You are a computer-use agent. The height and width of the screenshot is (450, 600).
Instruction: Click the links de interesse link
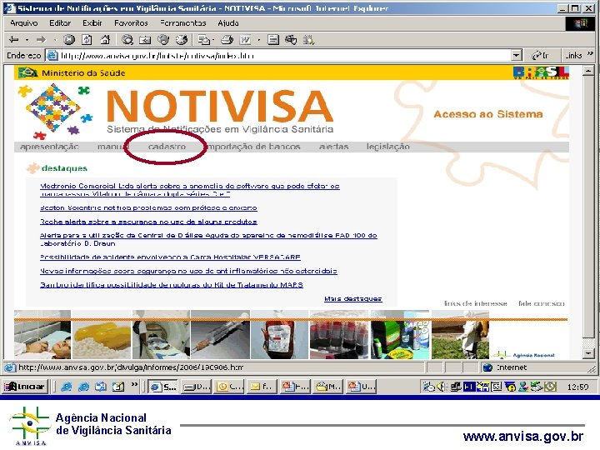[x=475, y=303]
